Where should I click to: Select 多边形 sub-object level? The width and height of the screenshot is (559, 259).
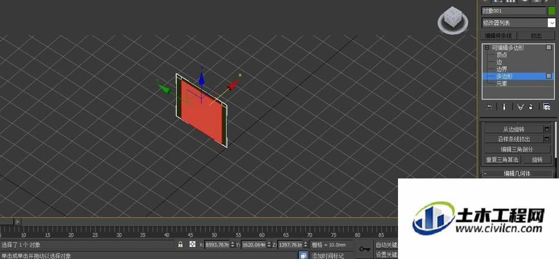pos(504,76)
